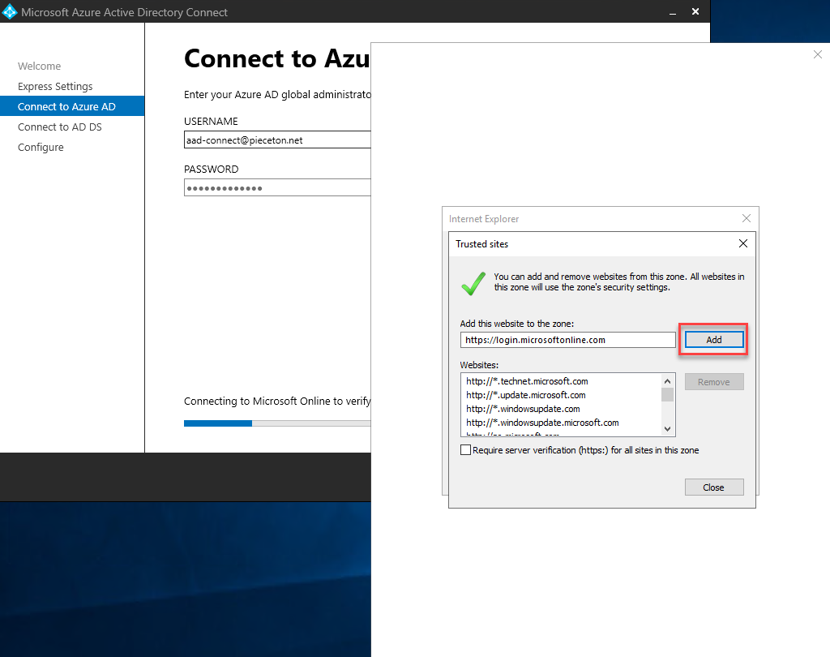Image resolution: width=830 pixels, height=657 pixels.
Task: Click the Trusted sites title text
Action: [x=481, y=243]
